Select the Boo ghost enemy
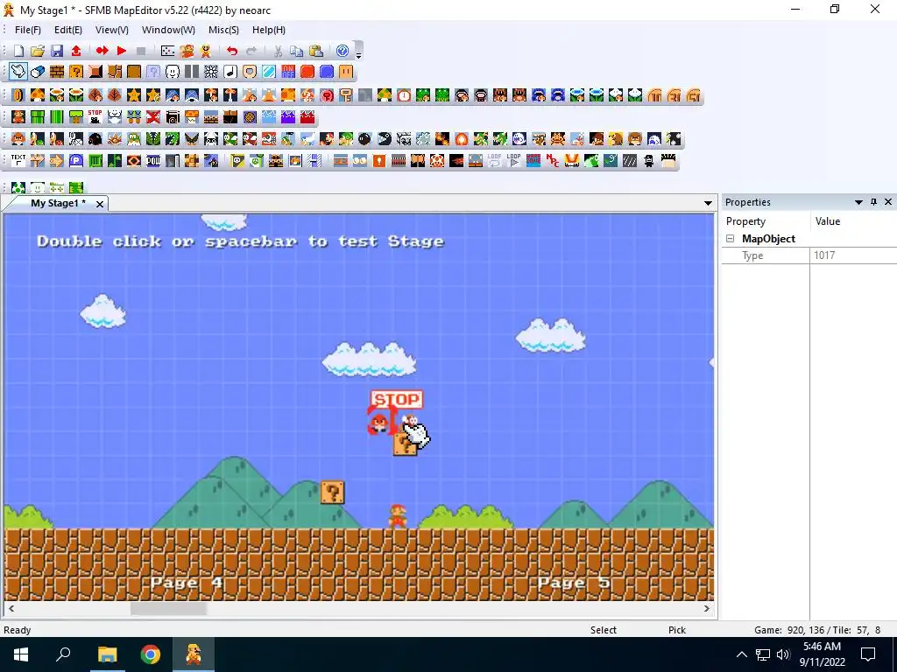Viewport: 897px width, 672px height. [519, 139]
